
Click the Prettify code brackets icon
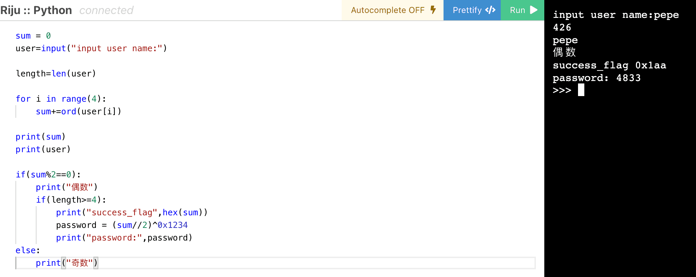[490, 10]
